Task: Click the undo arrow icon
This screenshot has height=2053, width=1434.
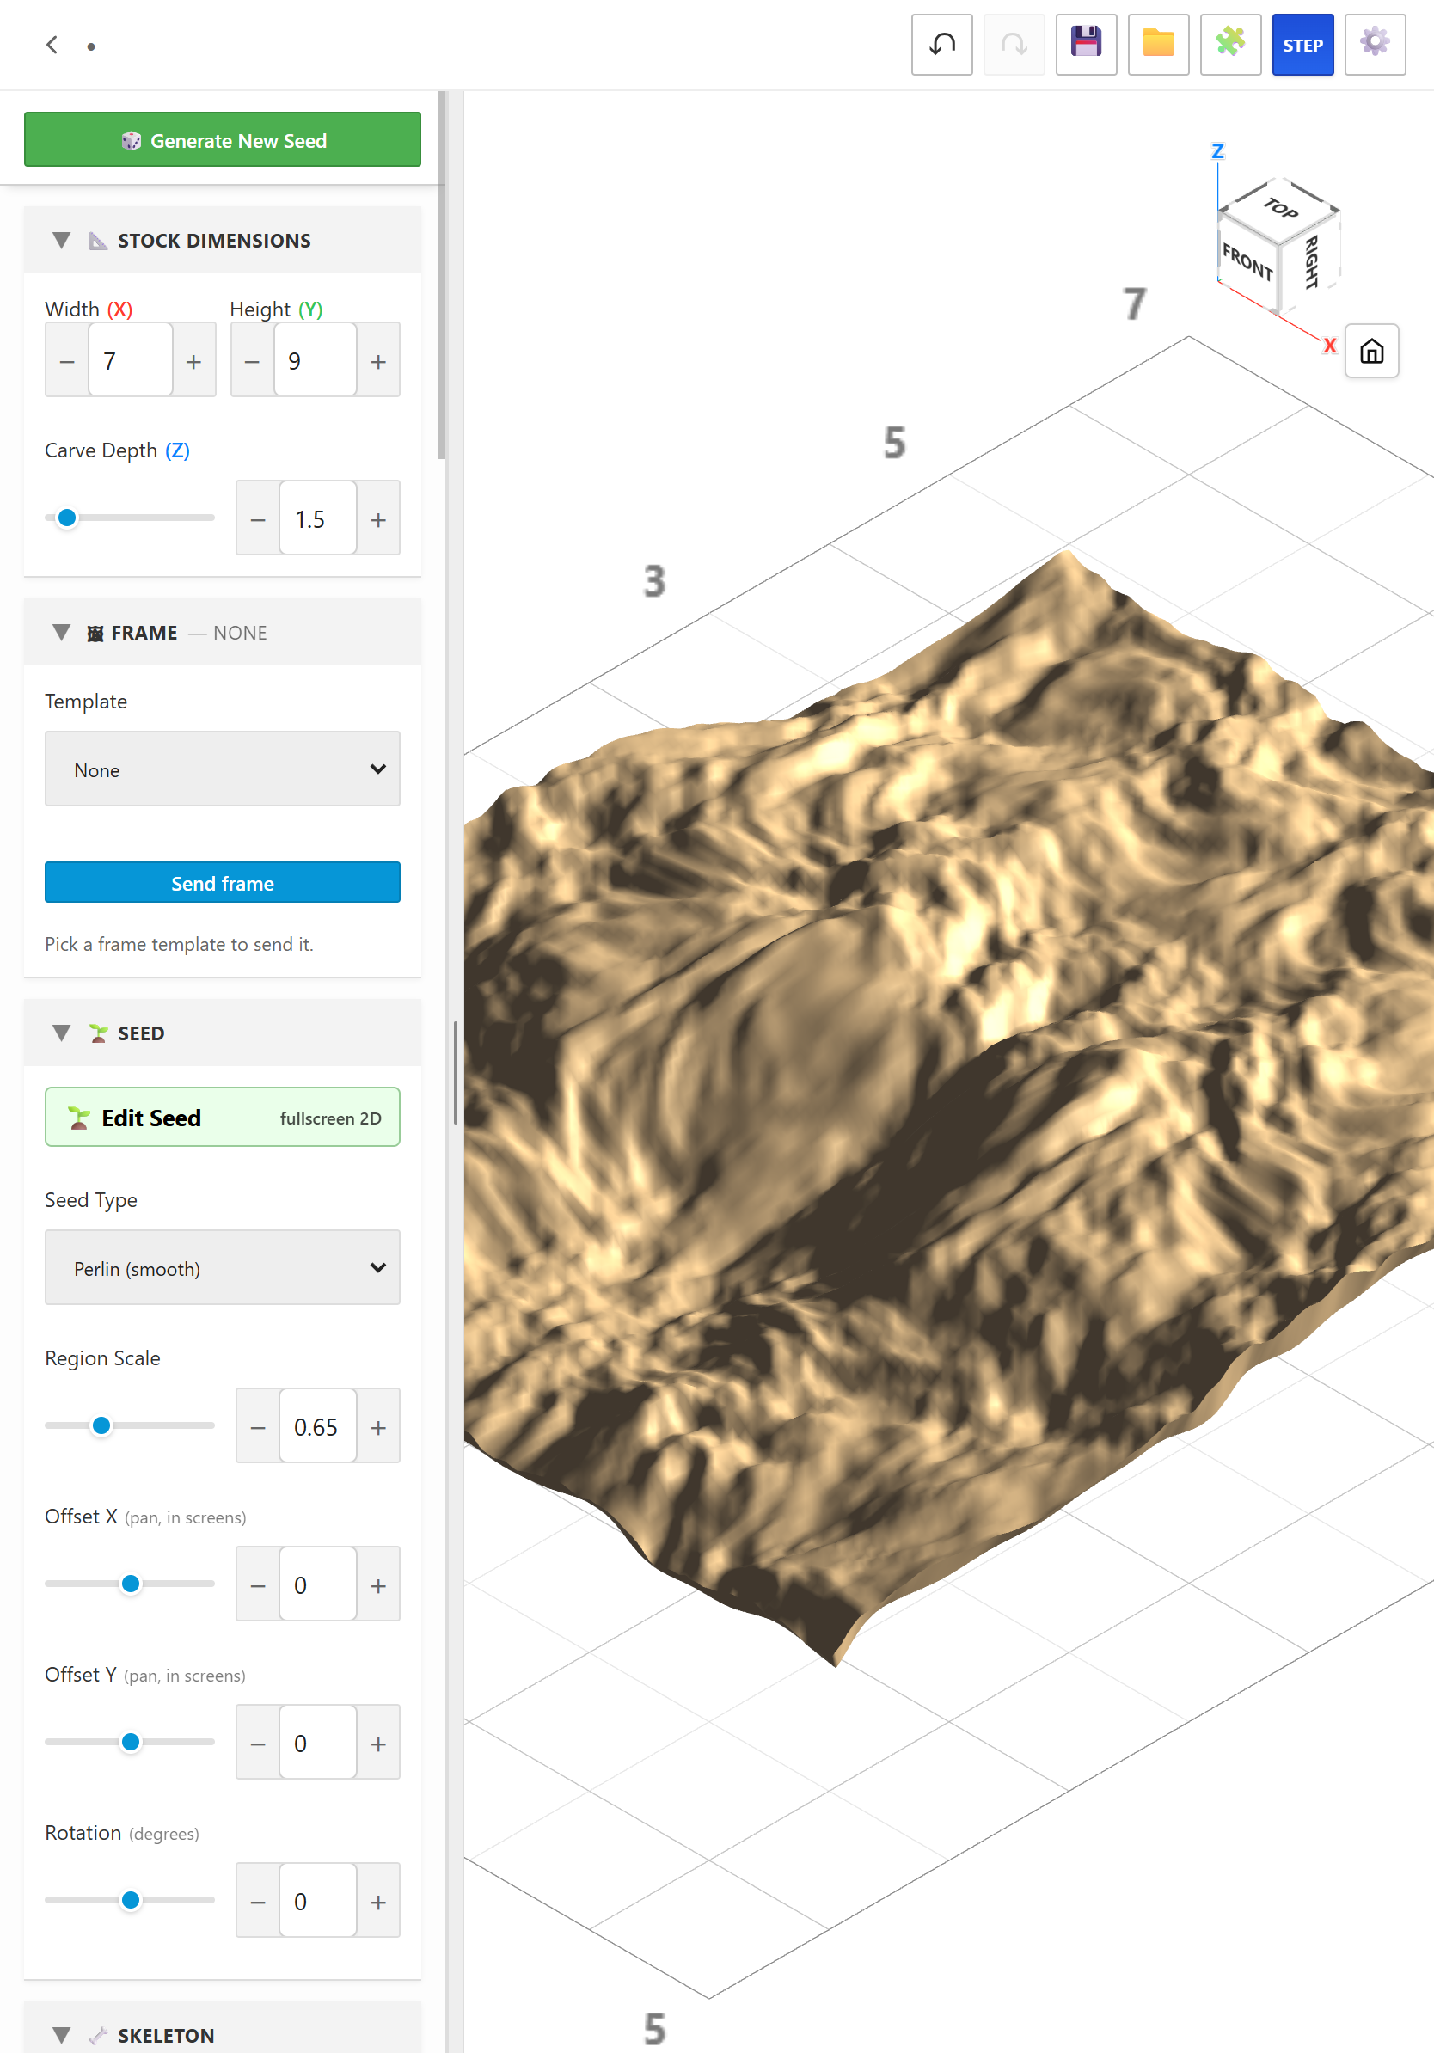Action: 941,45
